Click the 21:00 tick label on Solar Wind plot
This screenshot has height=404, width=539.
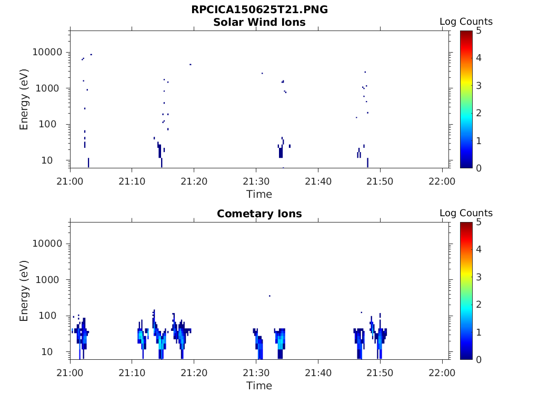point(70,181)
